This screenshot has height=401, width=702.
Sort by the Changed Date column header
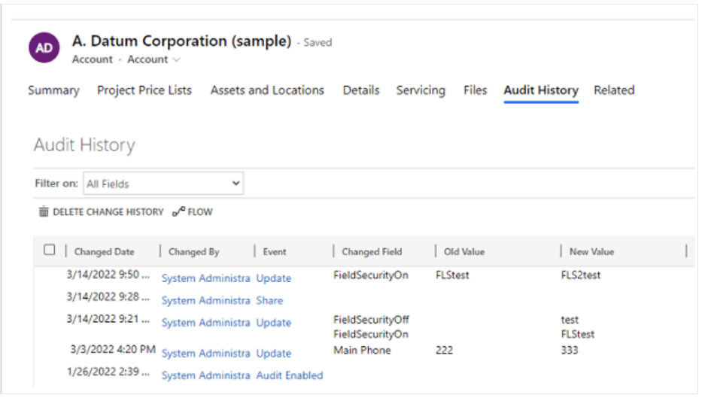[x=104, y=252]
